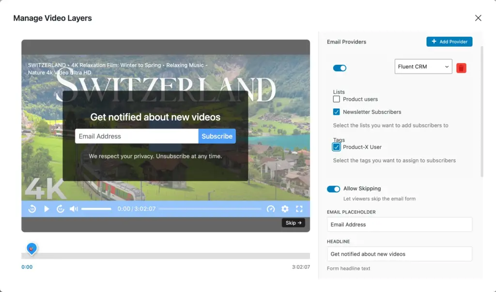This screenshot has height=292, width=496.
Task: Turn off Allow Skipping
Action: [x=334, y=189]
